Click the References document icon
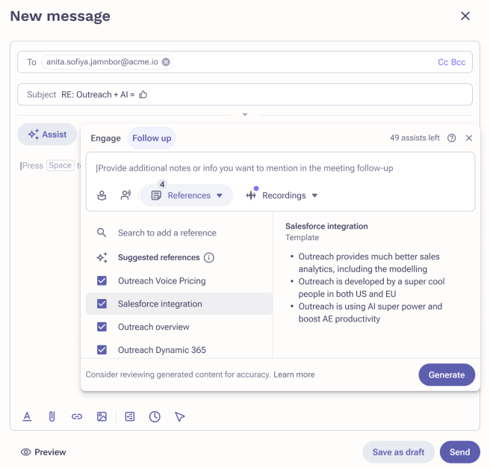Viewport: 490px width, 468px height. click(x=156, y=196)
